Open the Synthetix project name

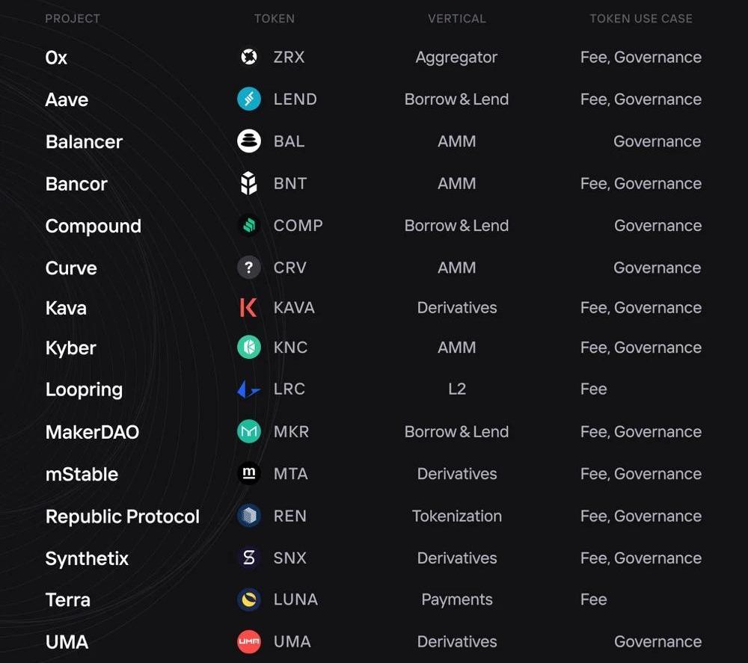(x=87, y=558)
